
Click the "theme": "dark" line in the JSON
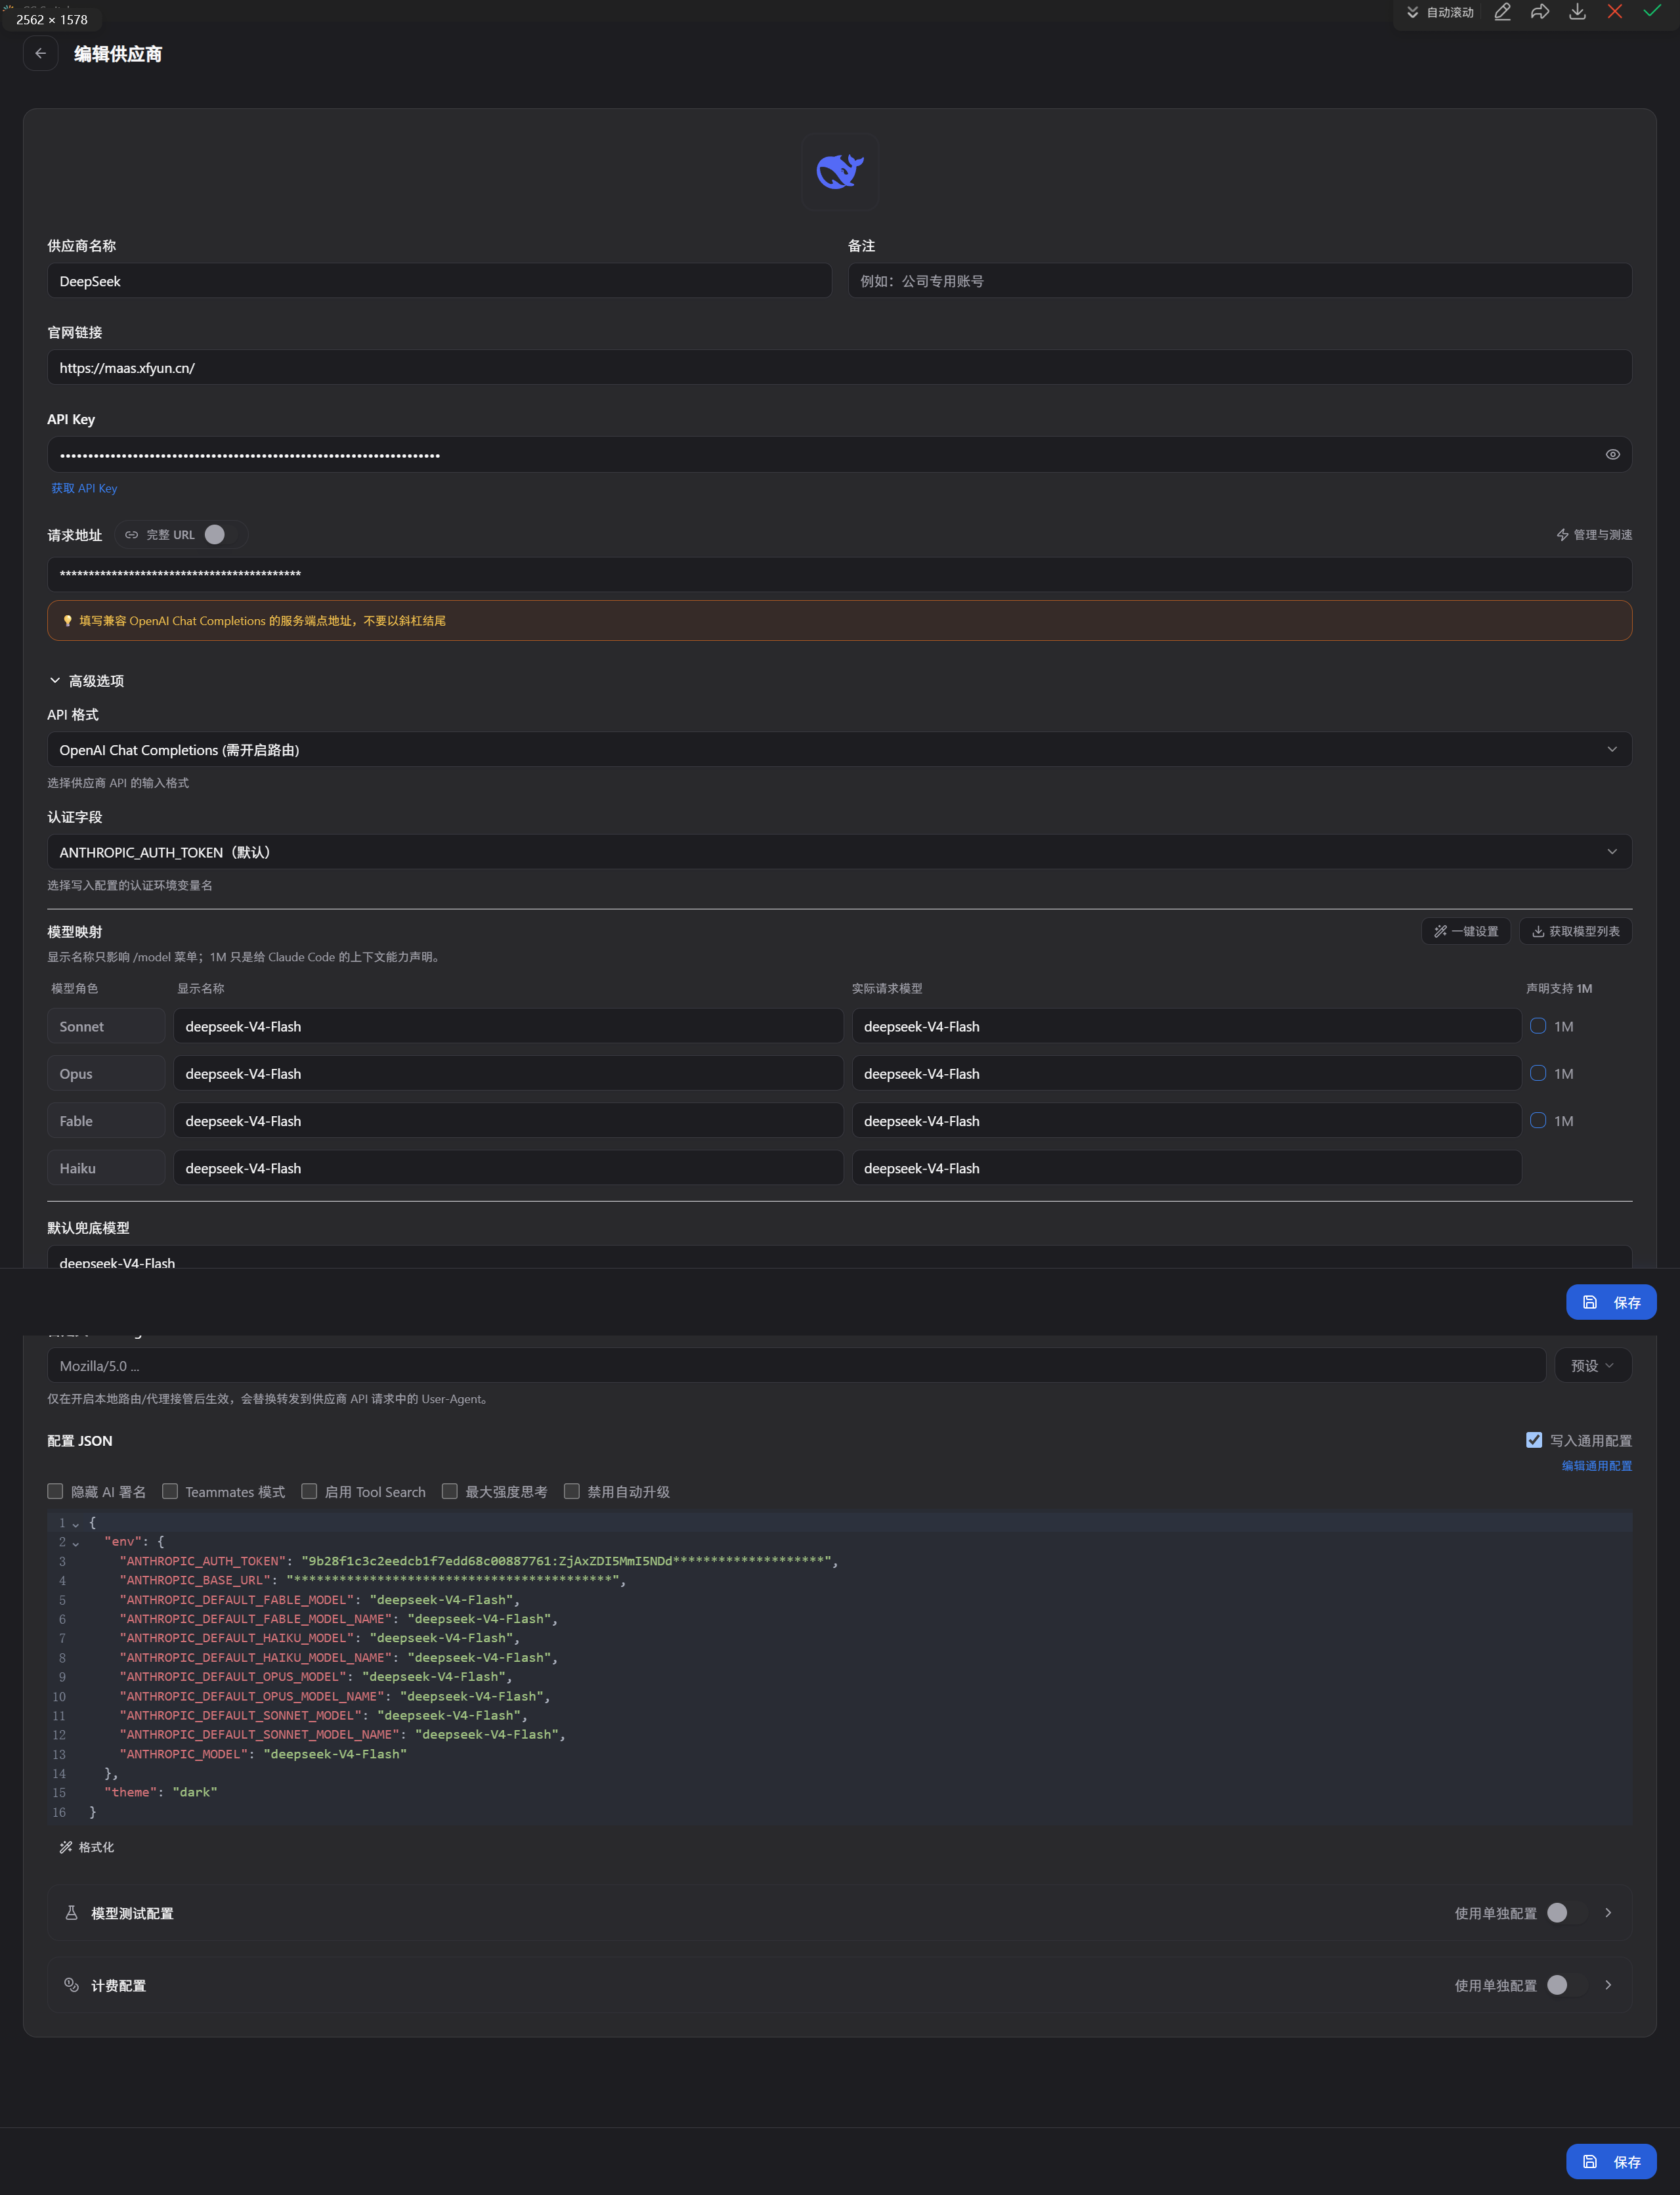coord(160,1792)
